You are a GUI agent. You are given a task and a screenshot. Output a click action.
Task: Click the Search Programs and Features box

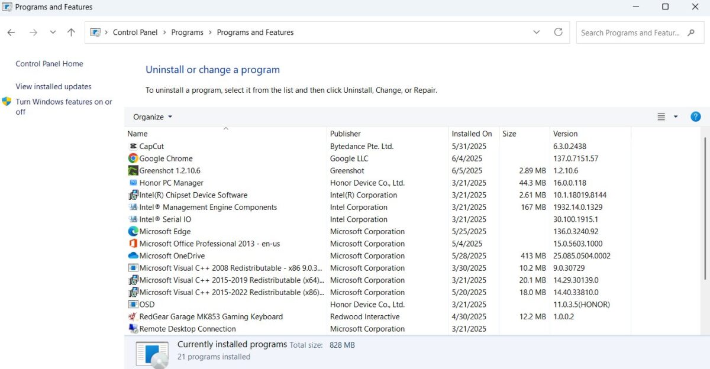[x=630, y=33]
